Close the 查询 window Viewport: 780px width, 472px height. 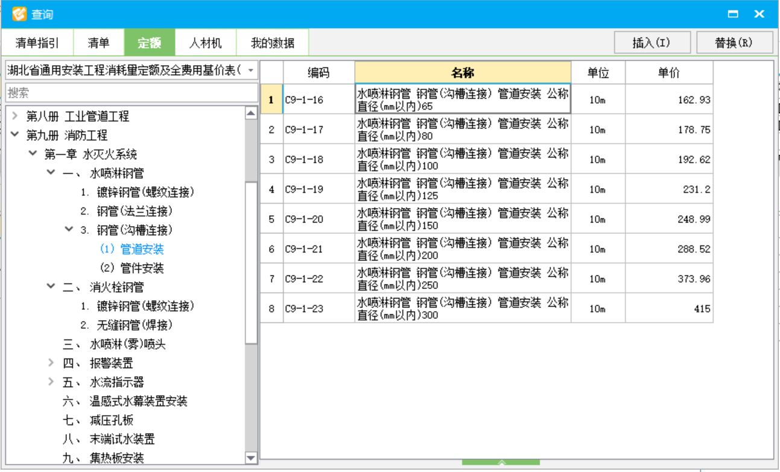pos(759,14)
